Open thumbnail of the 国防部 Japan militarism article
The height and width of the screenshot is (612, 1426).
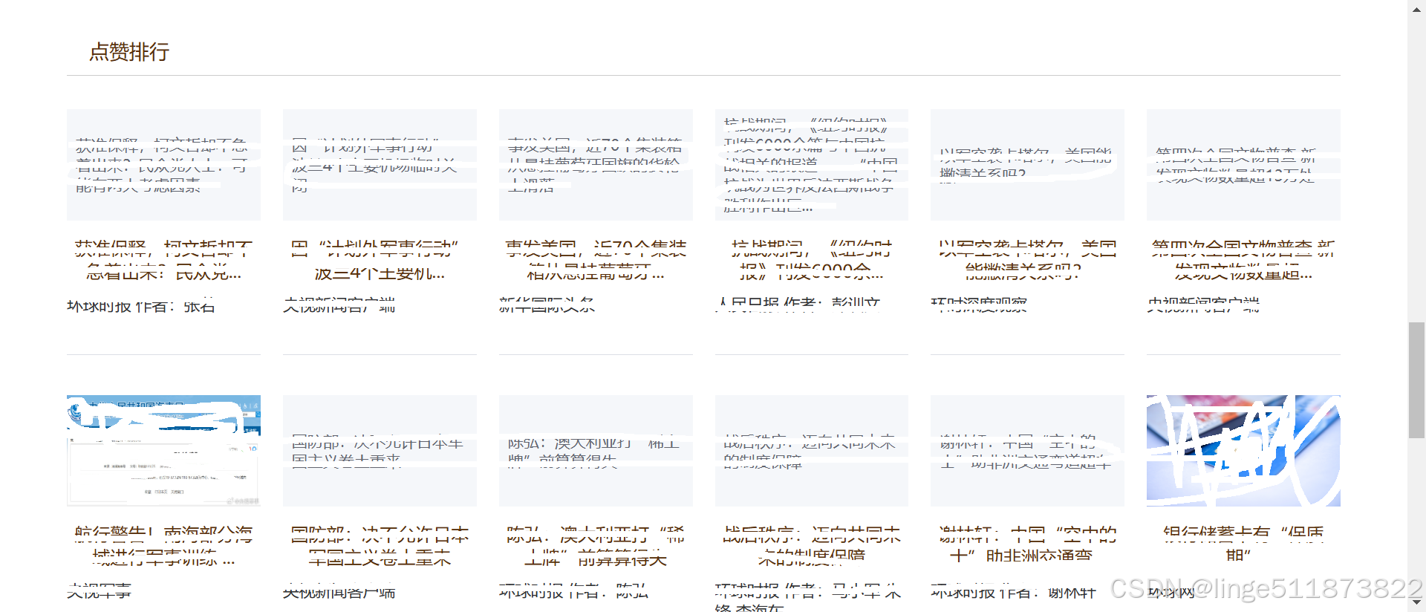coord(380,451)
